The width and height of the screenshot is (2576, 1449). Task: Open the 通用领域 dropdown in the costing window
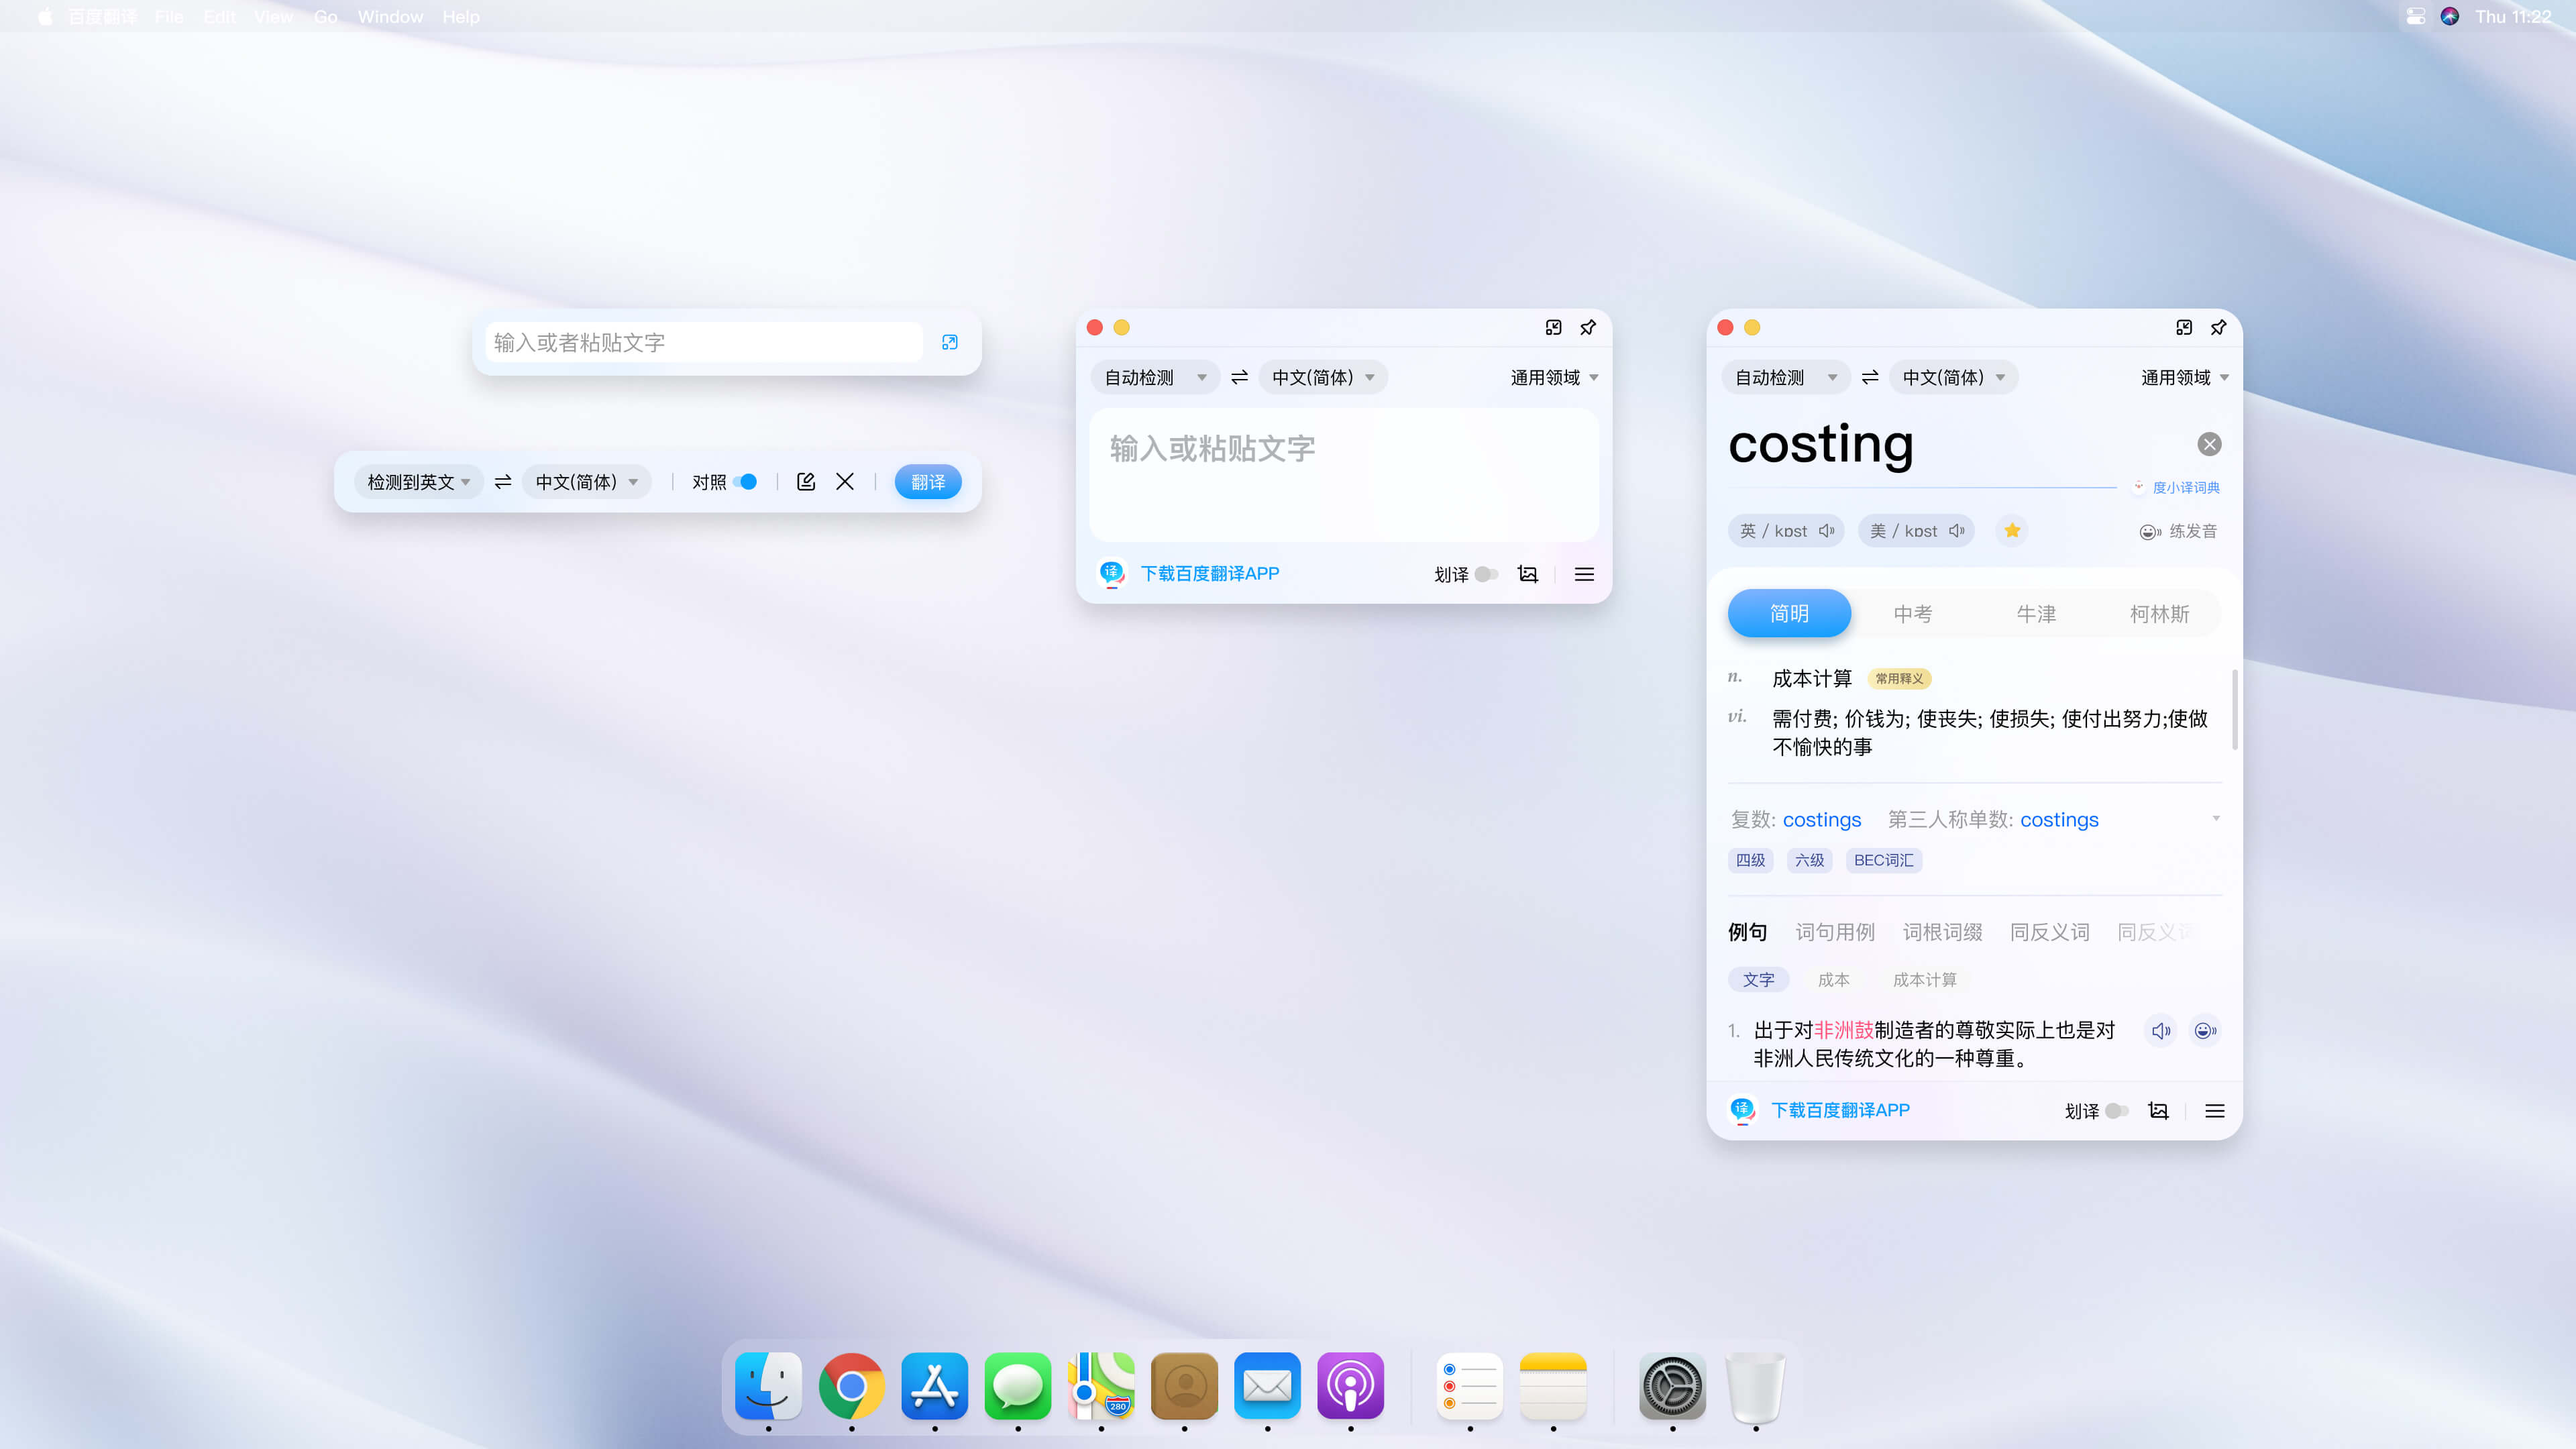[2185, 377]
